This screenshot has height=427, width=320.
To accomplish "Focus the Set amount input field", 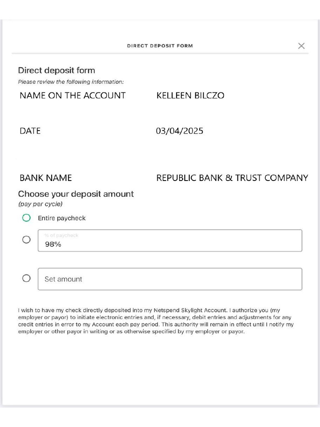I will 170,279.
